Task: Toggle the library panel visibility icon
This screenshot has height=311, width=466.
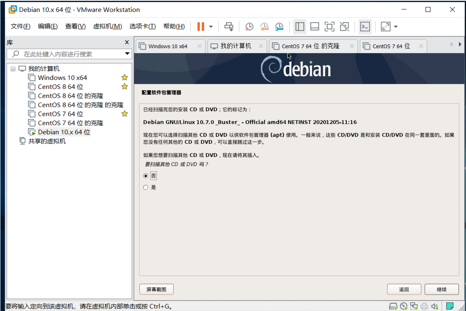Action: pos(299,26)
